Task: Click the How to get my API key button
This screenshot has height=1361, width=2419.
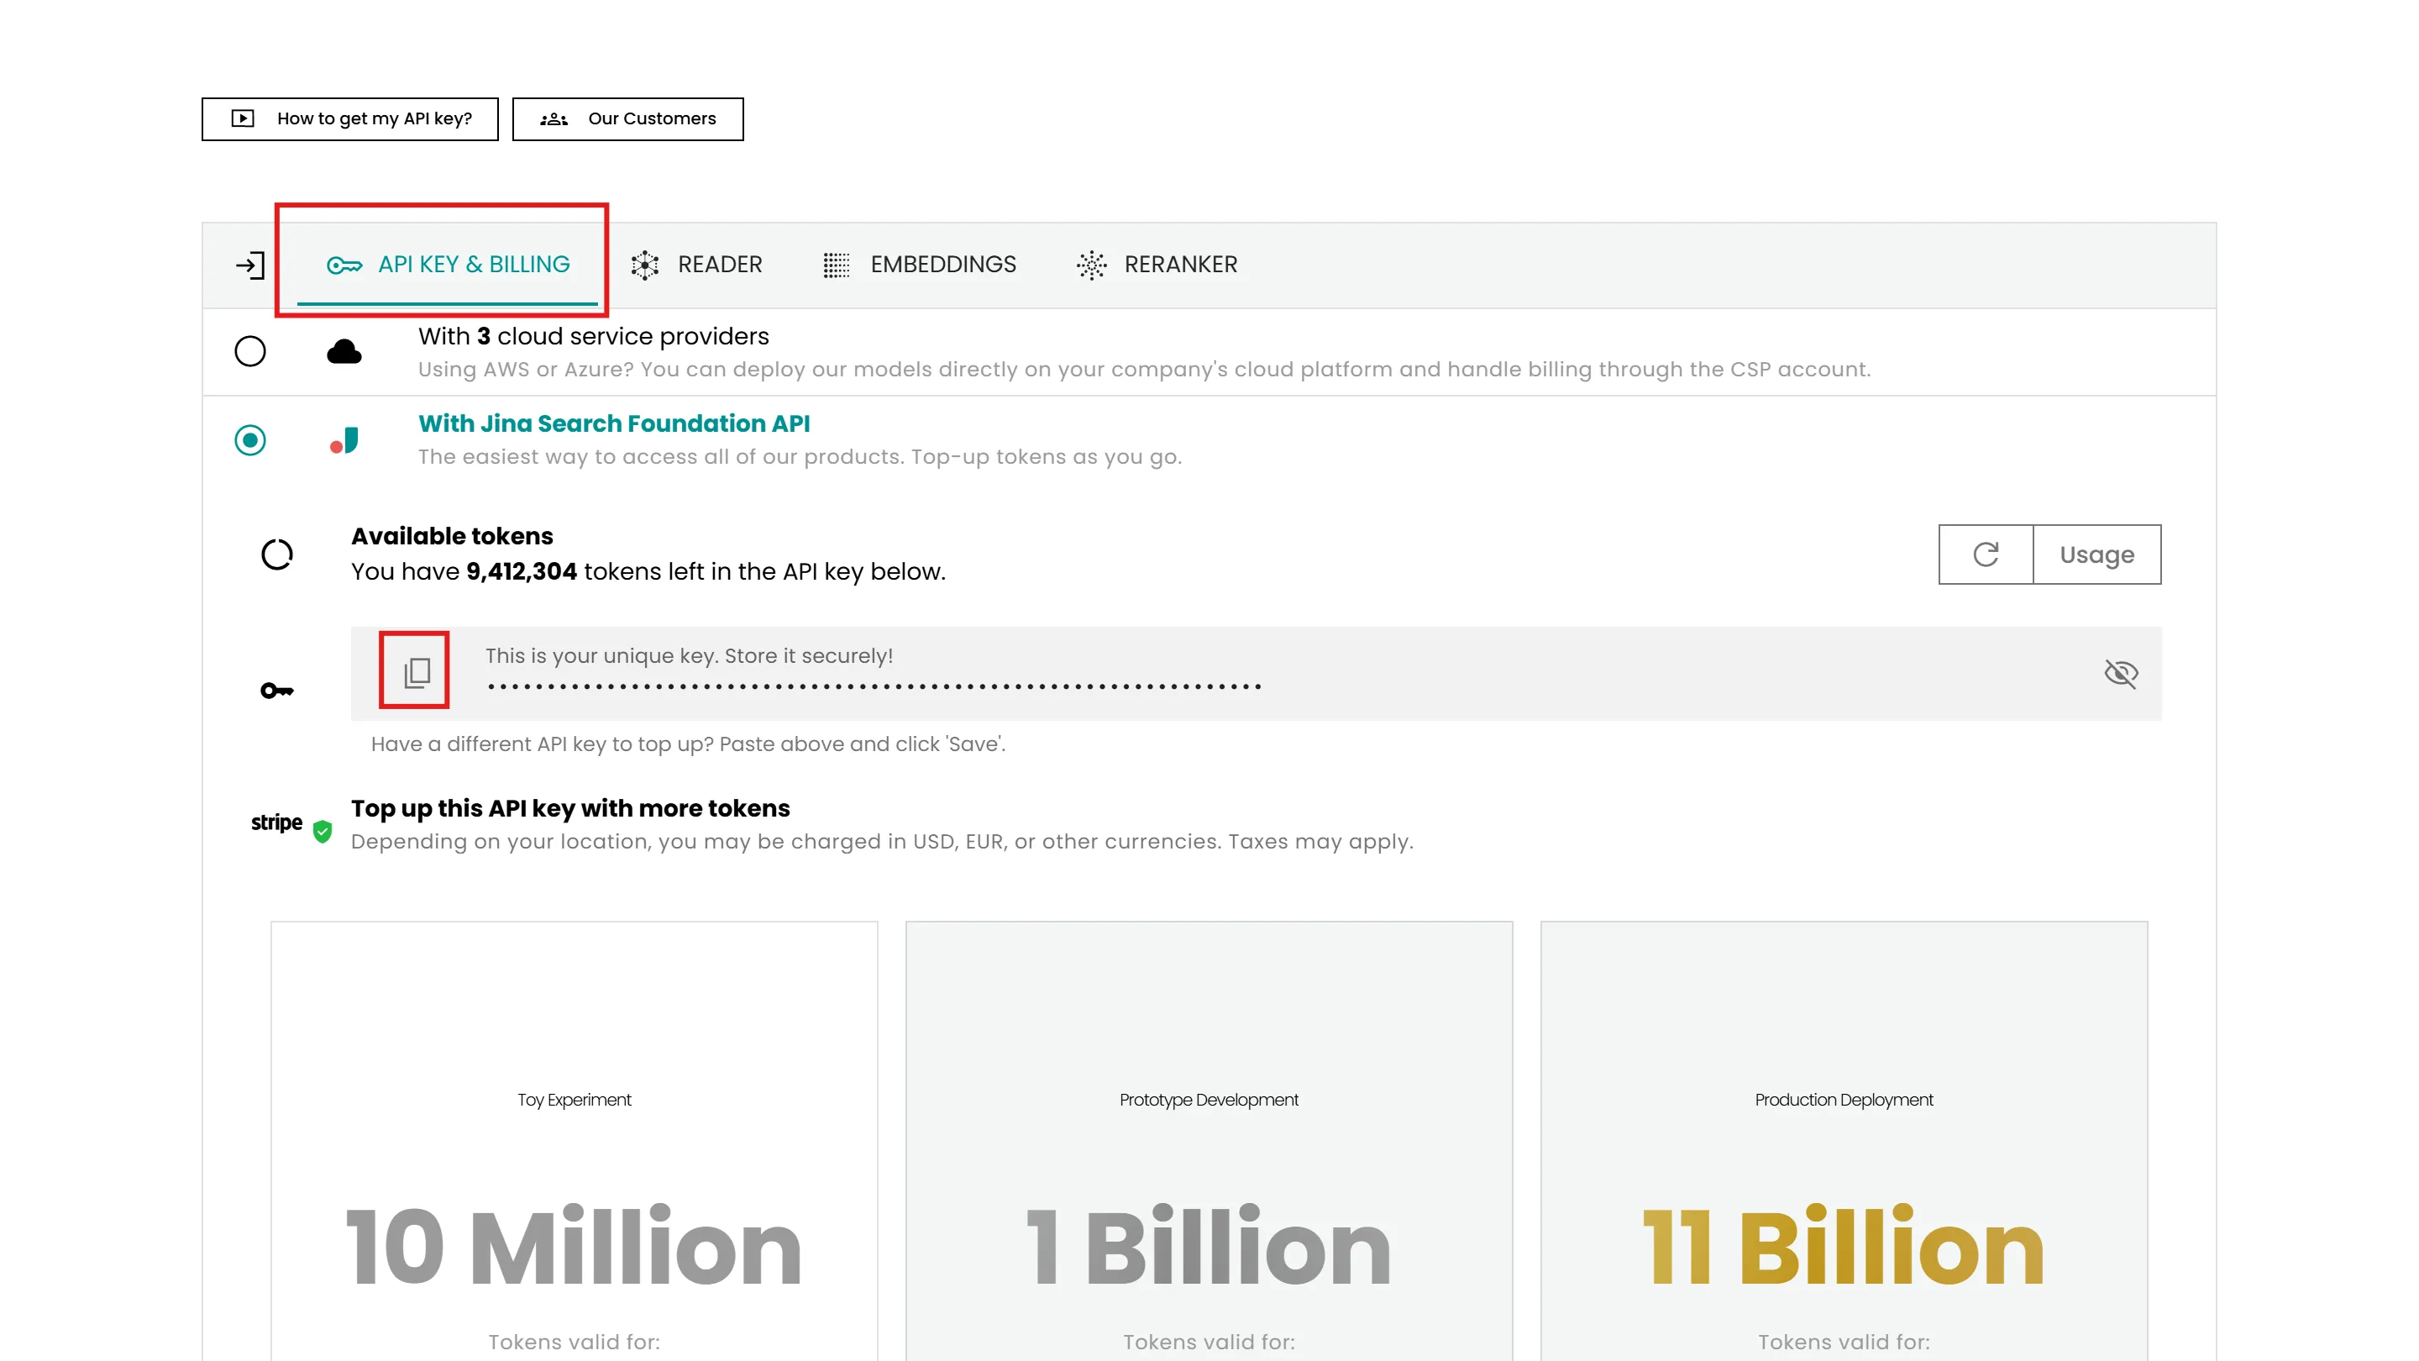Action: (x=350, y=119)
